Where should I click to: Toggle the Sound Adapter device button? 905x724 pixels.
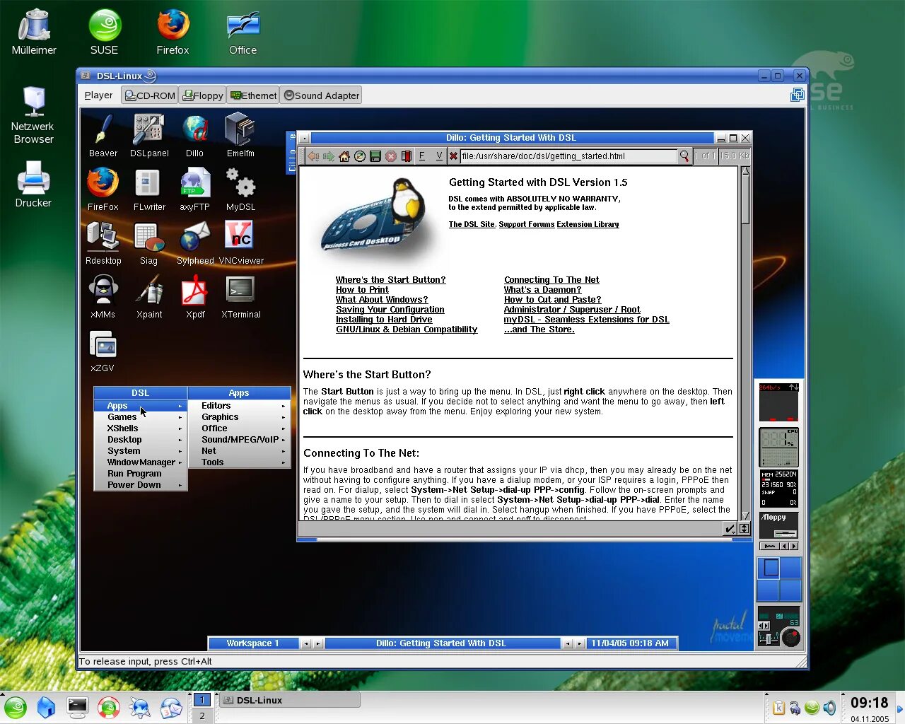pyautogui.click(x=322, y=95)
